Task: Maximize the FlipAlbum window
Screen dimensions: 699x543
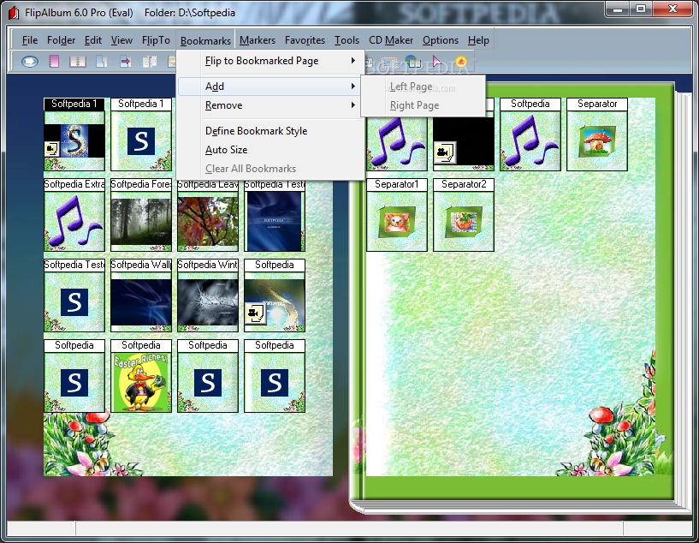Action: [x=641, y=9]
